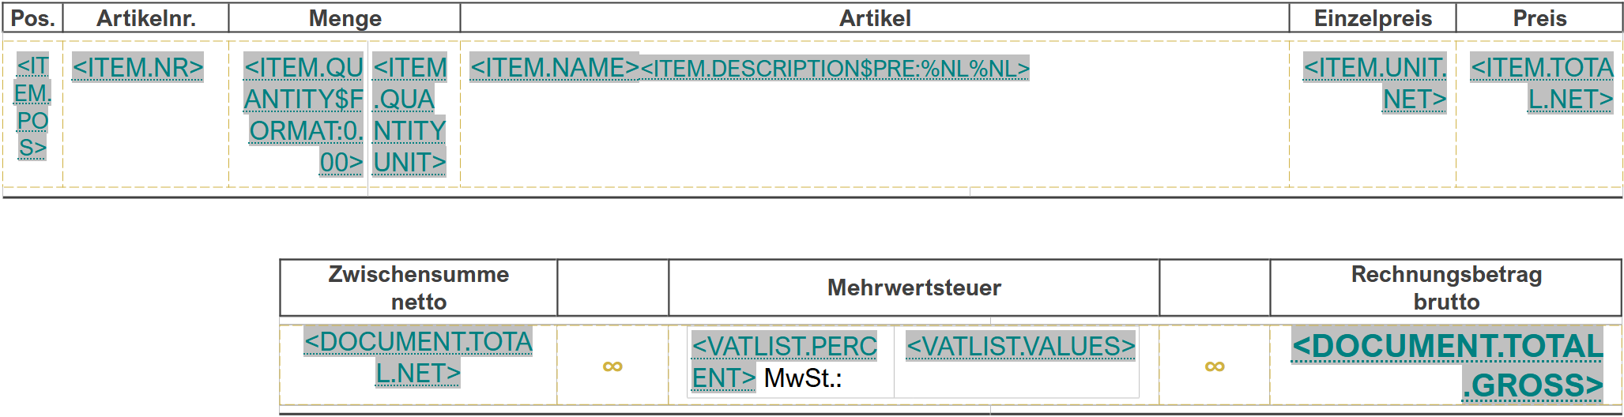Select the ITEM.DESCRIPTION$PRE placeholder
This screenshot has width=1624, height=417.
click(835, 69)
